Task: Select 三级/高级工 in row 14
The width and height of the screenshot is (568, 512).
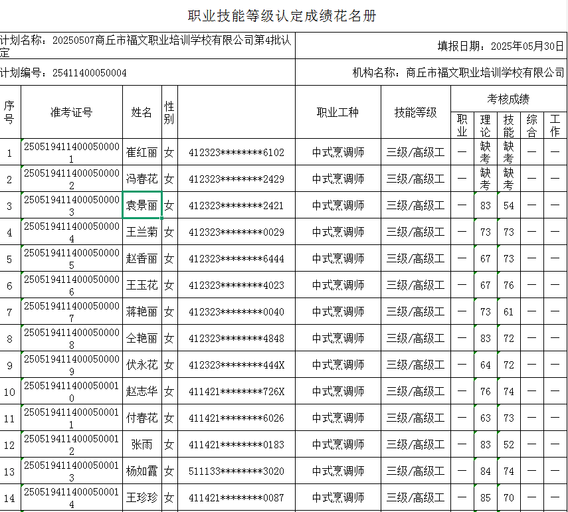Action: pyautogui.click(x=416, y=497)
